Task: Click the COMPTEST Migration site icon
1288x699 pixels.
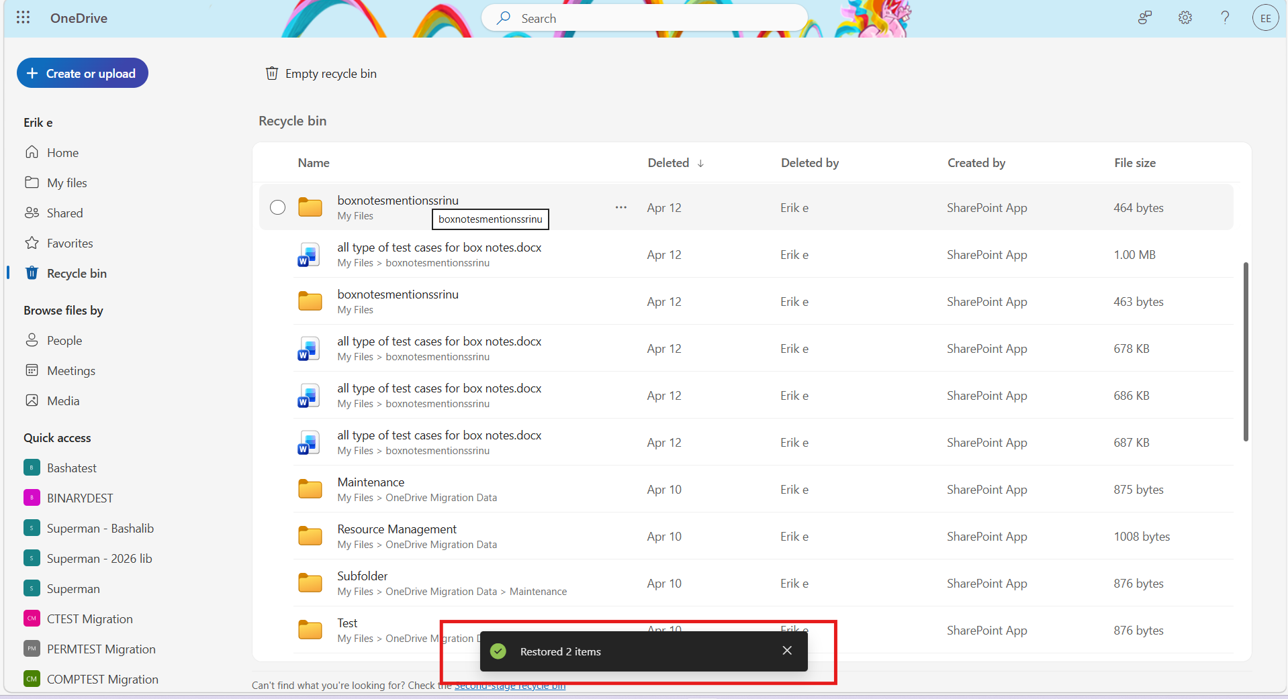Action: 32,679
